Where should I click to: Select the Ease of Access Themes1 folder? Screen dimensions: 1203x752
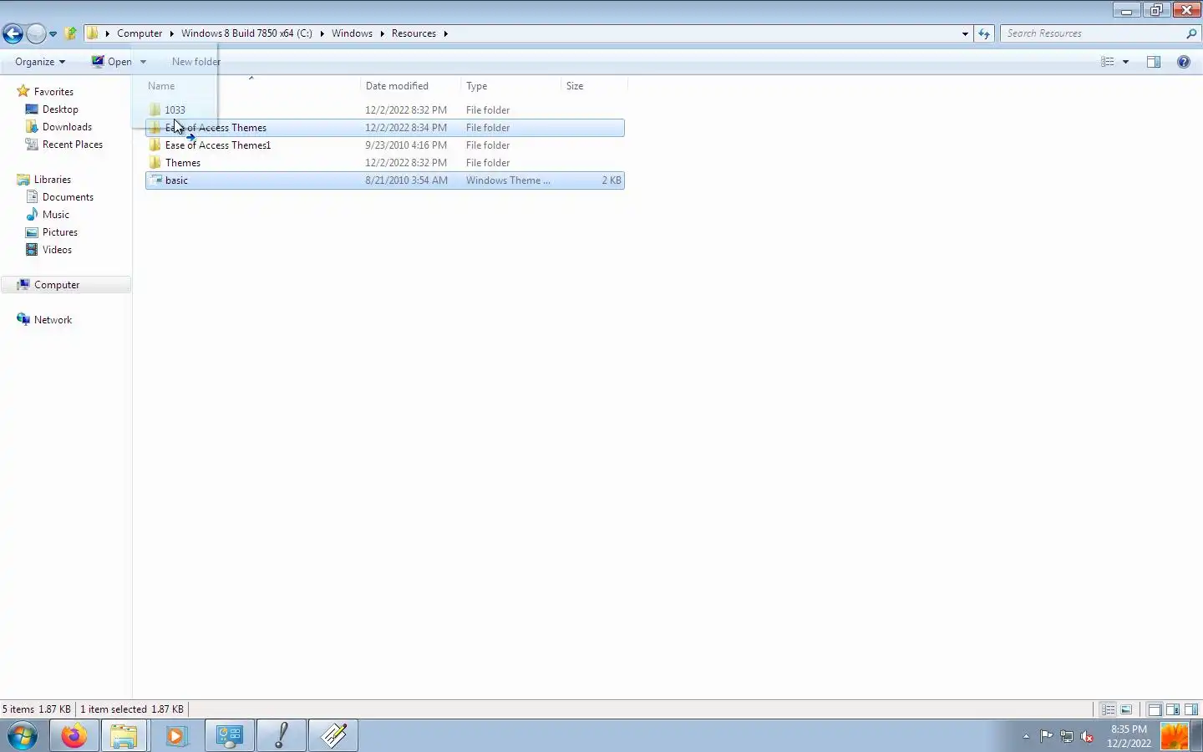pos(385,145)
